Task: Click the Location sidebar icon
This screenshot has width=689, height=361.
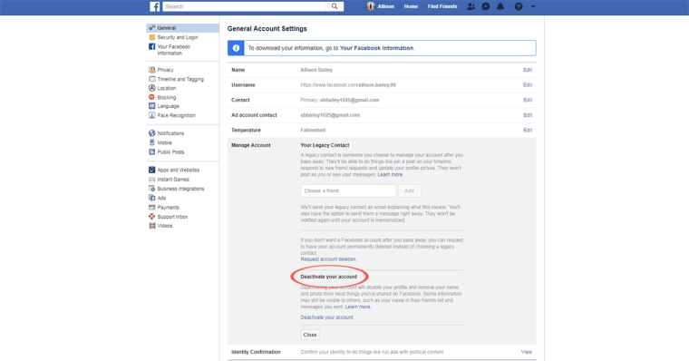Action: pyautogui.click(x=152, y=88)
